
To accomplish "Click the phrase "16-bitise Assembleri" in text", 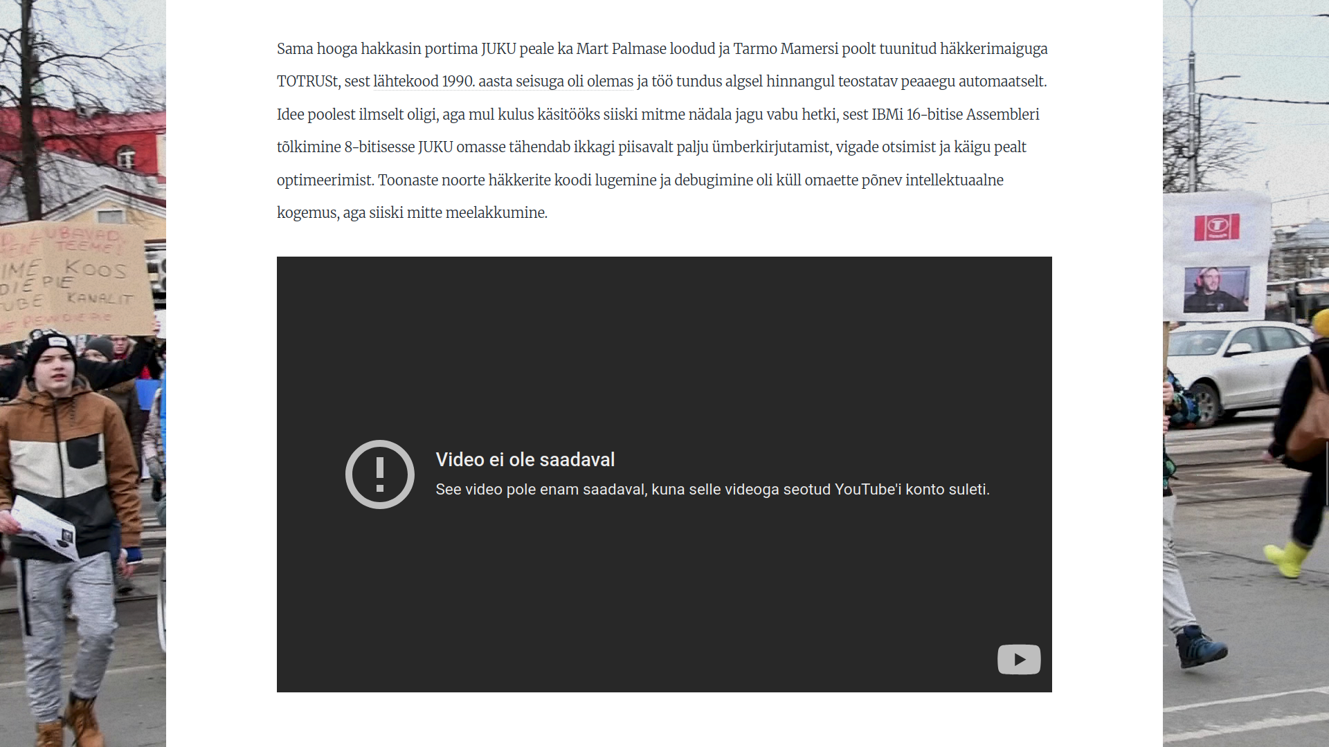I will 973,114.
